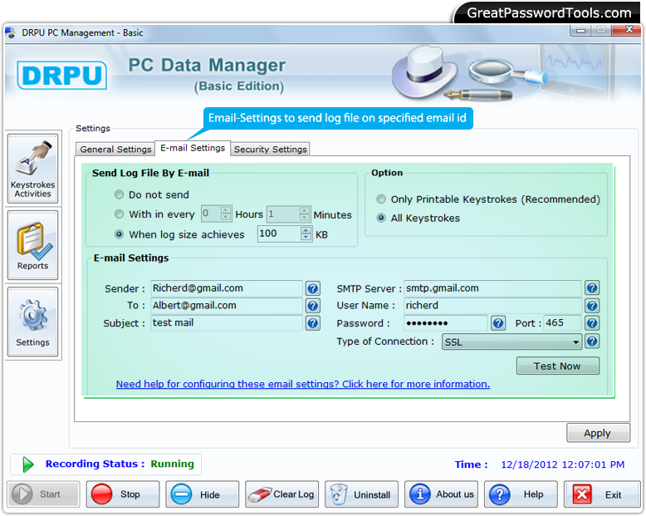Select 'Do not send' radio option

point(119,194)
